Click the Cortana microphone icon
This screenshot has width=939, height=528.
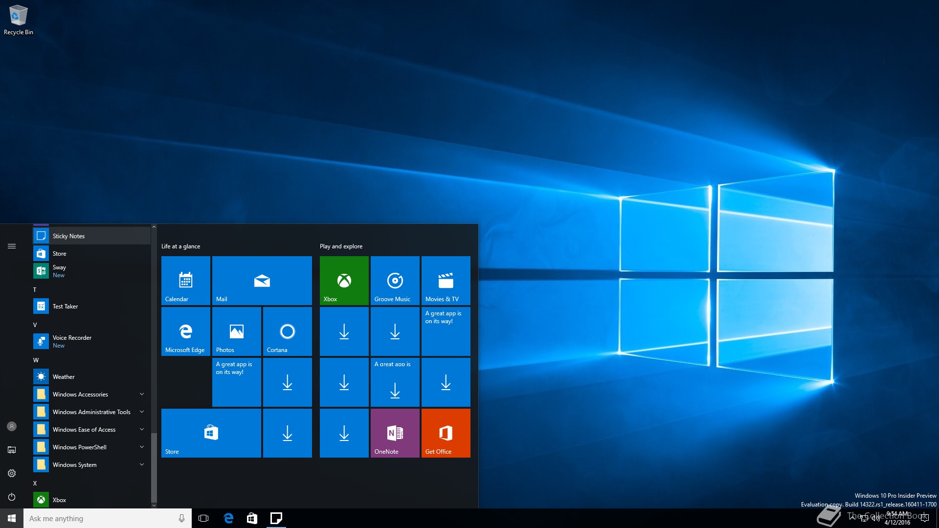click(181, 518)
